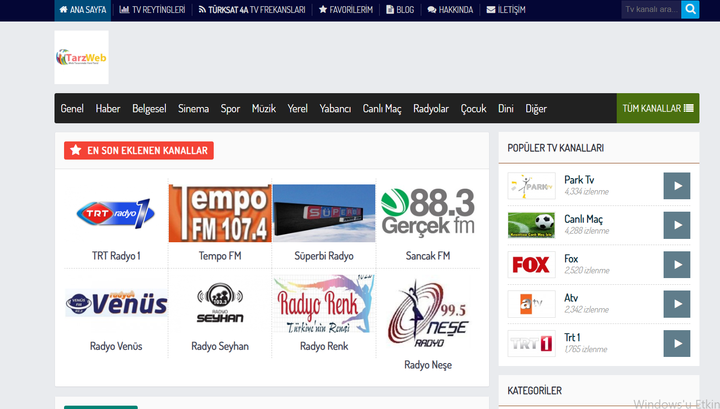Click the TRT 1 logo thumbnail
This screenshot has height=409, width=720.
pyautogui.click(x=532, y=344)
